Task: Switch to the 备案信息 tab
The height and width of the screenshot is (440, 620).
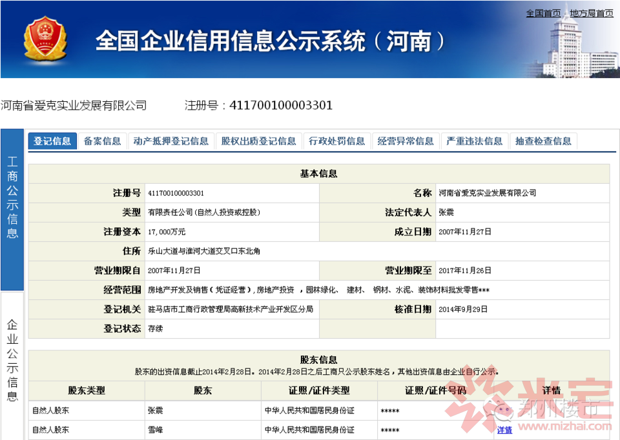Action: (103, 141)
